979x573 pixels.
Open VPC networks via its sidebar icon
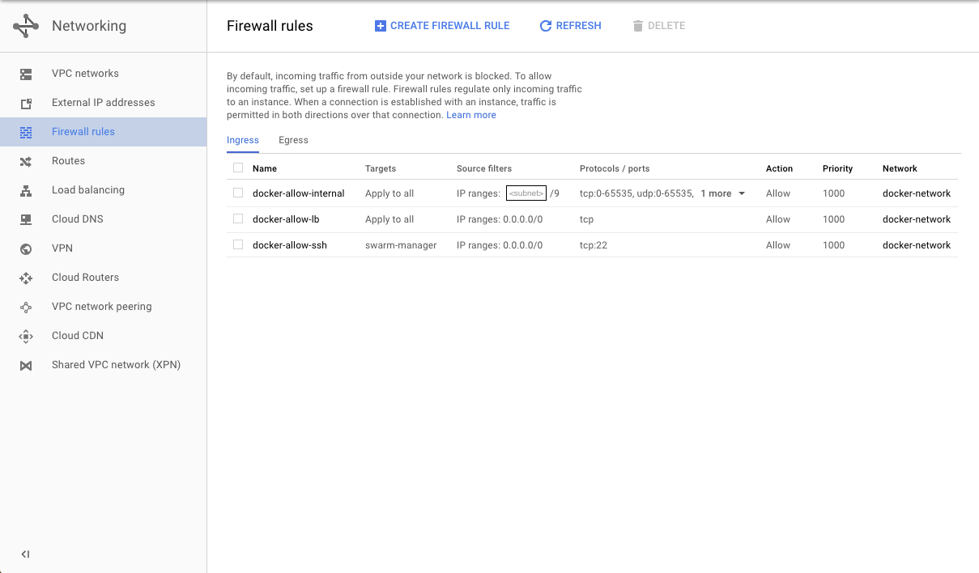(26, 74)
